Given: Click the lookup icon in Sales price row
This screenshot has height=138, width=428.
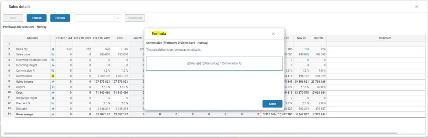Looking at the screenshot, I should [x=53, y=54].
